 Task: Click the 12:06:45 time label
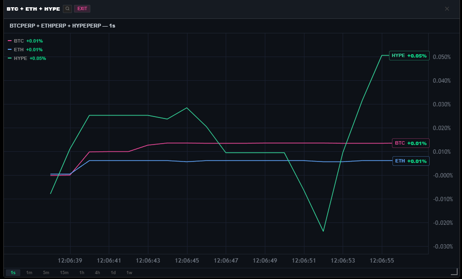pos(187,261)
